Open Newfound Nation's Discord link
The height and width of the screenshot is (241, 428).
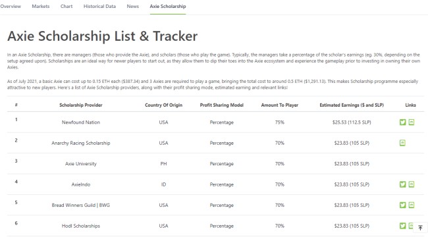point(412,122)
